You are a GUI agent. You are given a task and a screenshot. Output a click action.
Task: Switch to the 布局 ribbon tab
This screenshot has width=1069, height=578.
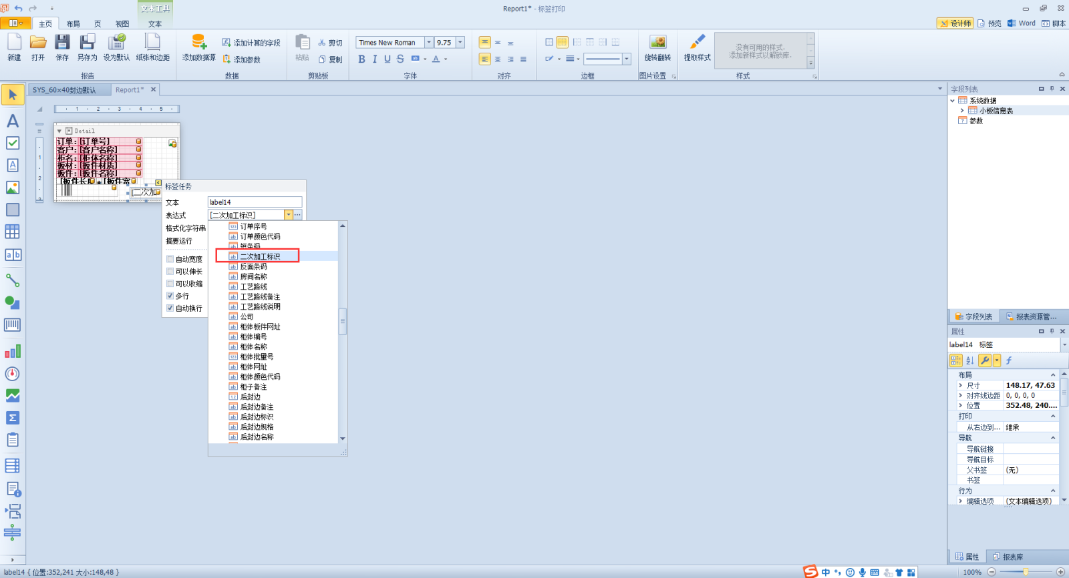pos(73,24)
